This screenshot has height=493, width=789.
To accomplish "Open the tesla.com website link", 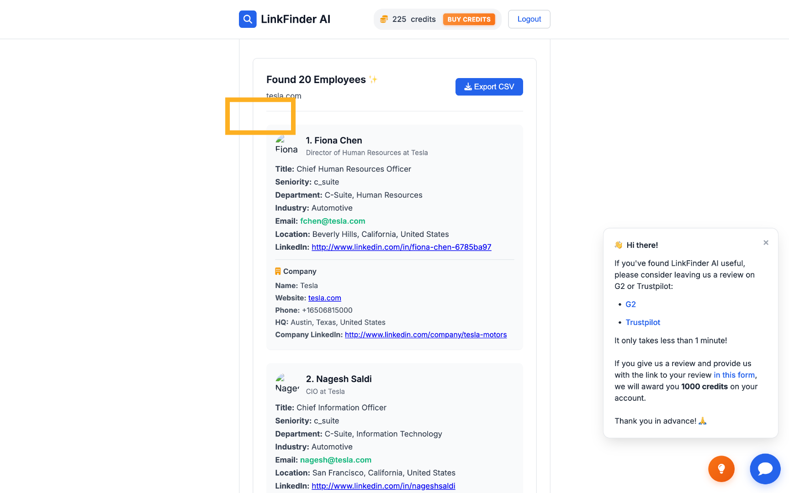I will (x=325, y=298).
